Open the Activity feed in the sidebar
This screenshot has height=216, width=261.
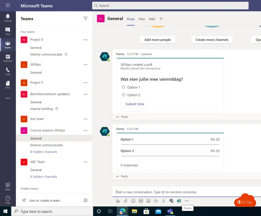[8, 18]
